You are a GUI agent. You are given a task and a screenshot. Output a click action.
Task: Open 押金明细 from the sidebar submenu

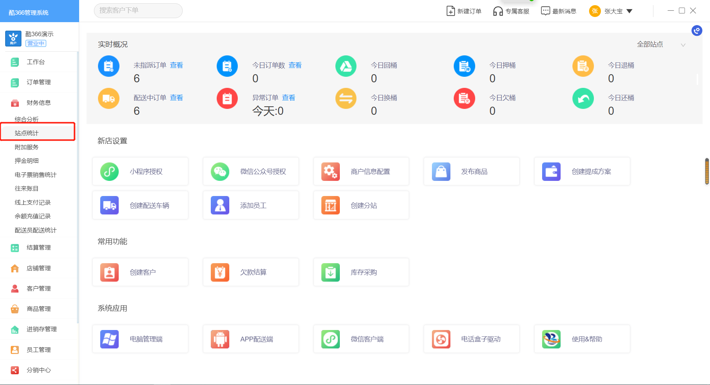(x=27, y=161)
